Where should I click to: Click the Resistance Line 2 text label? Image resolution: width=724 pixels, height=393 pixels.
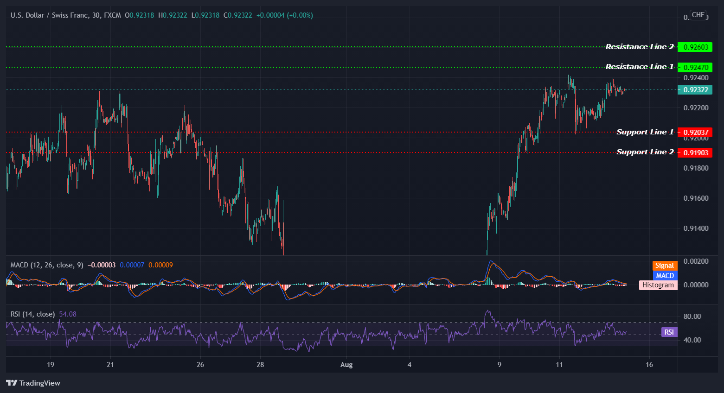click(639, 47)
